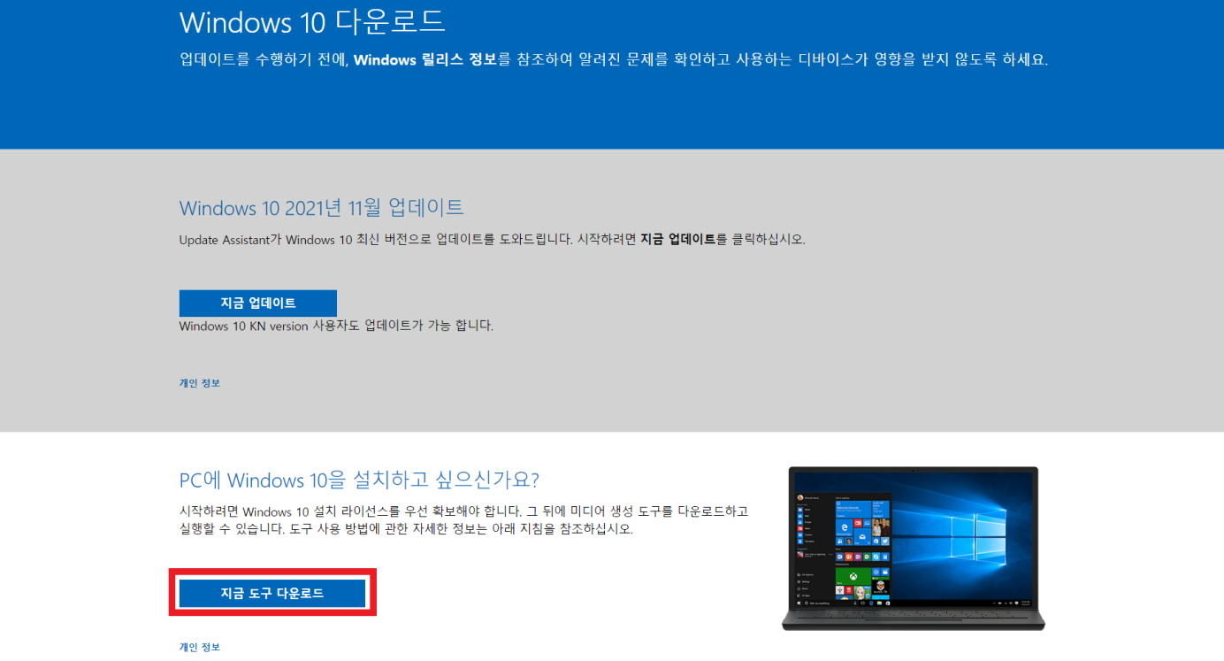Click the Windows 10 laptop image

tap(913, 549)
